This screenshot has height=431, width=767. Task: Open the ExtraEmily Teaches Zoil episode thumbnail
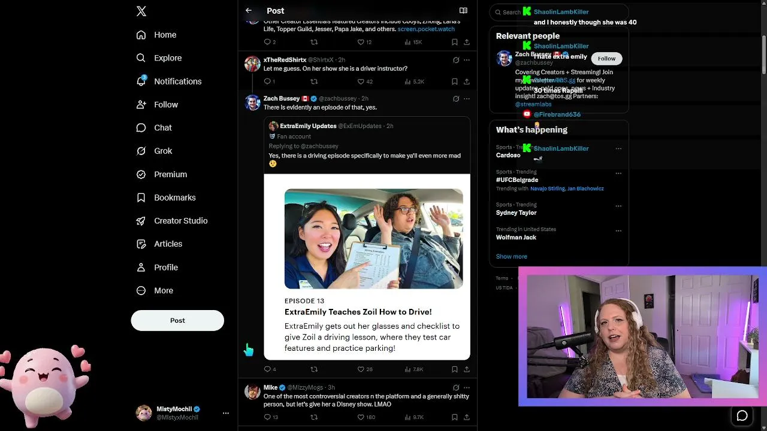pos(373,239)
